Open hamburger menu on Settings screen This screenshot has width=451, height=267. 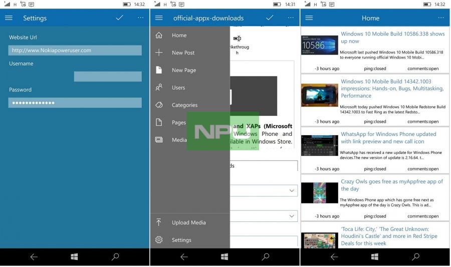(x=9, y=18)
